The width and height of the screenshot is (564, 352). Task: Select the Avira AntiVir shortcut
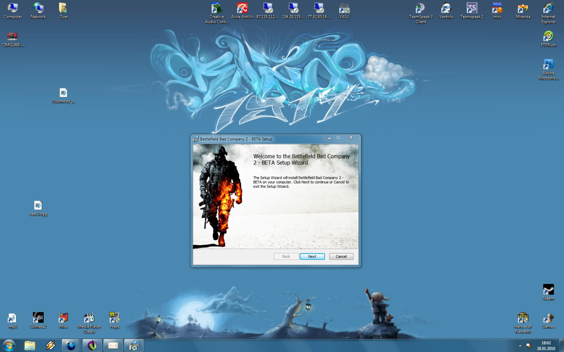coord(242,11)
